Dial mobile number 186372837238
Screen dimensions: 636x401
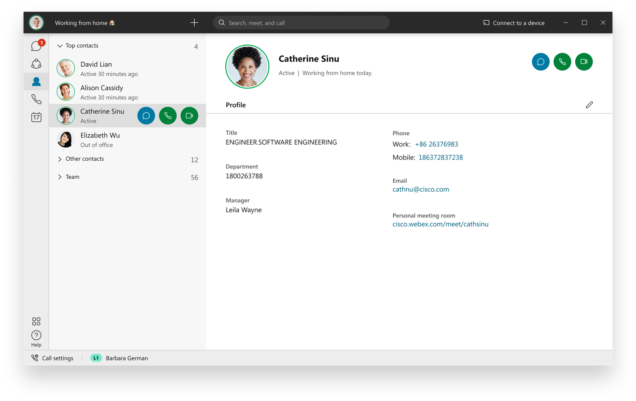[x=440, y=157]
